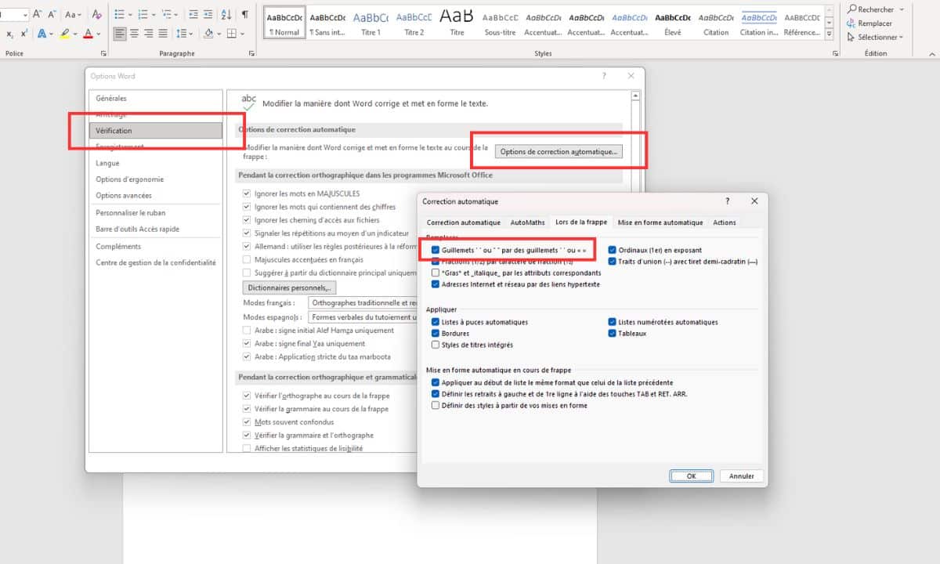Decrease the paragraph indent
The height and width of the screenshot is (564, 940).
pyautogui.click(x=195, y=14)
